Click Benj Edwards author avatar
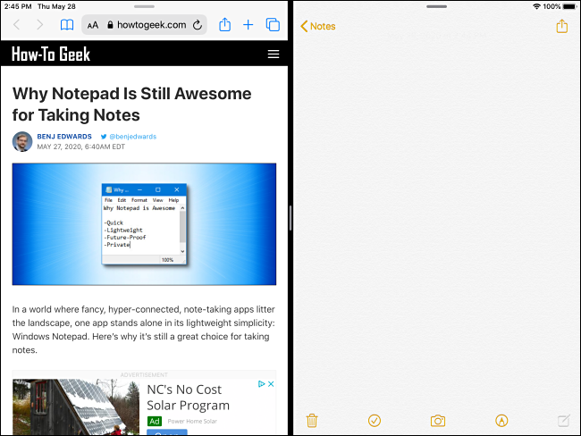581x436 pixels. coord(22,141)
